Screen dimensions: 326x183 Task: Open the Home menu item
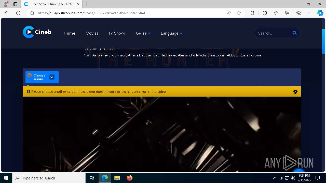click(69, 33)
